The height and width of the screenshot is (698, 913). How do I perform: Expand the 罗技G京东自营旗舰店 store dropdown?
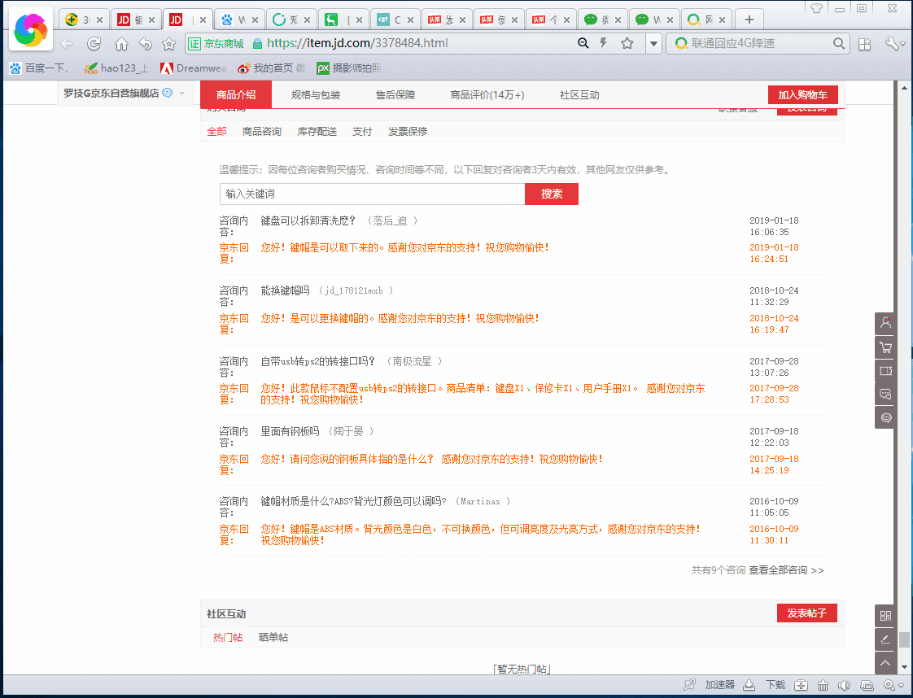(181, 93)
